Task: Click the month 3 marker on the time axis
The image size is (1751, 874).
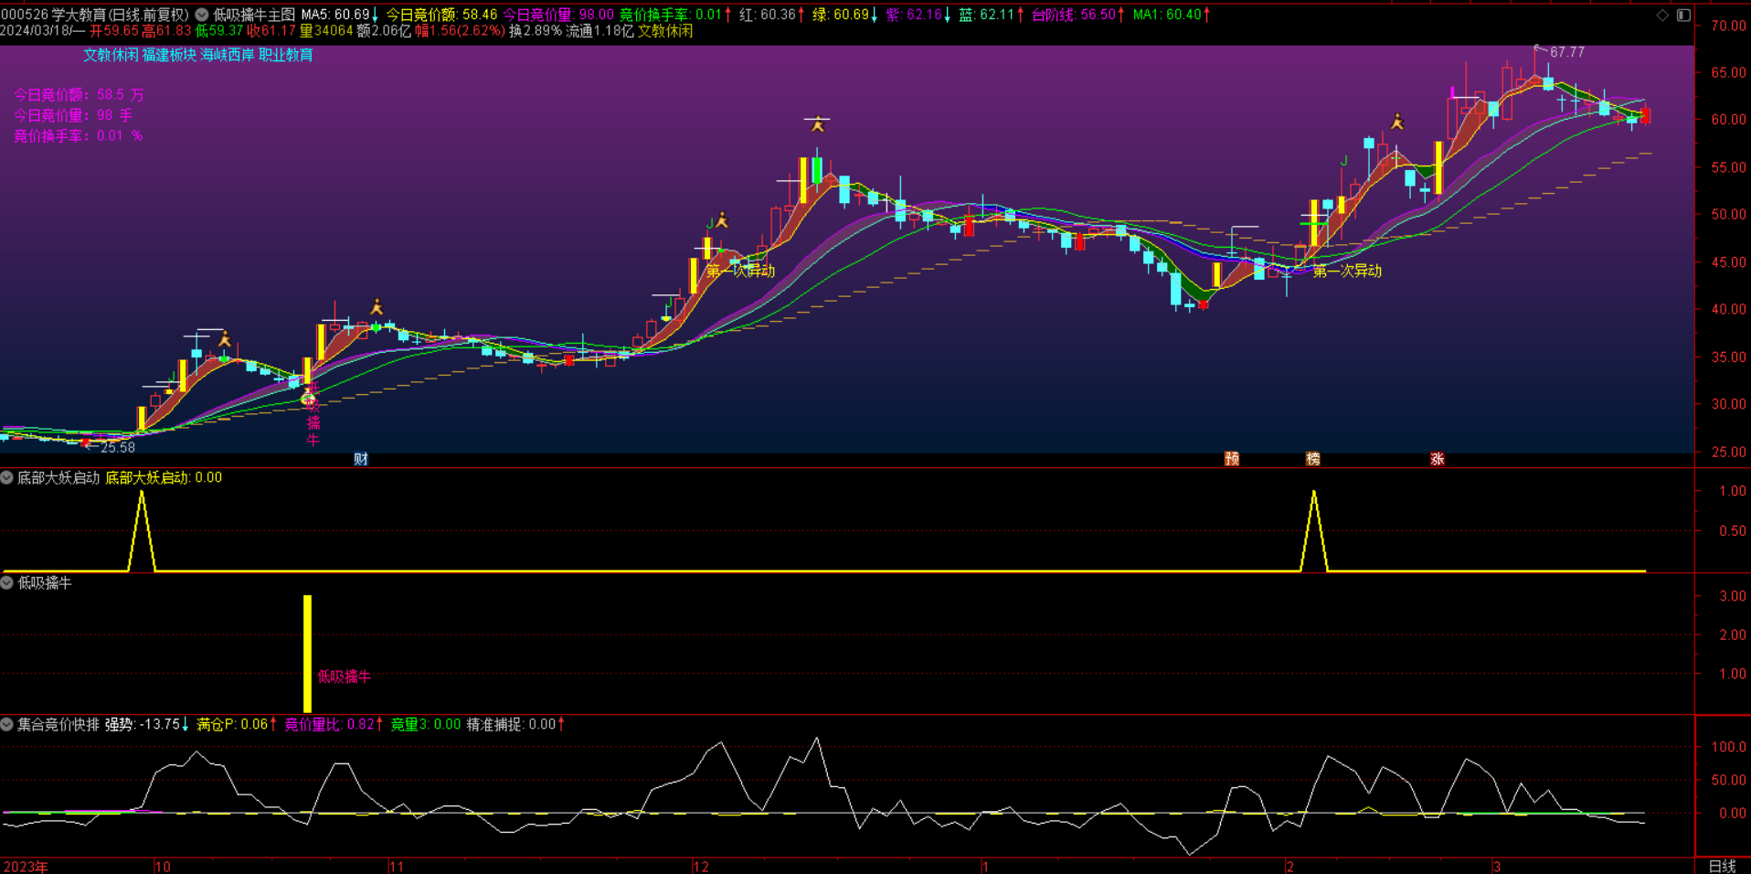Action: coord(1497,866)
